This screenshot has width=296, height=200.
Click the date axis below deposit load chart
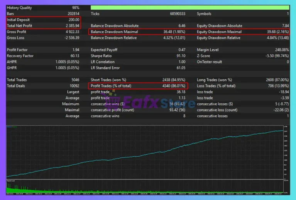[145, 194]
